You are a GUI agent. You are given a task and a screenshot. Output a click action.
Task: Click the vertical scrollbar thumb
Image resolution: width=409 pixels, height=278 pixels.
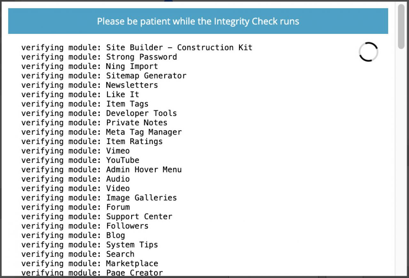(x=401, y=27)
